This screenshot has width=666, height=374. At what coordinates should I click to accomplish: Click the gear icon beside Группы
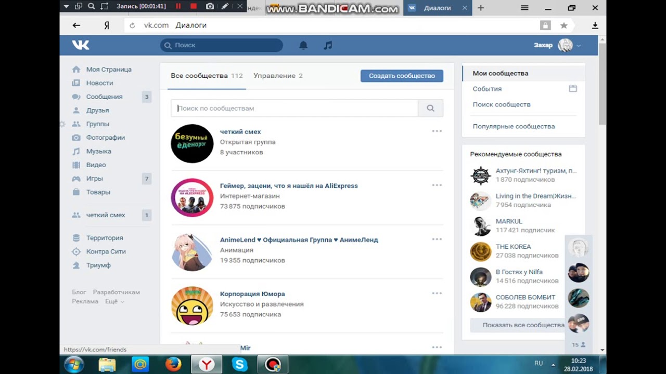[x=62, y=124]
